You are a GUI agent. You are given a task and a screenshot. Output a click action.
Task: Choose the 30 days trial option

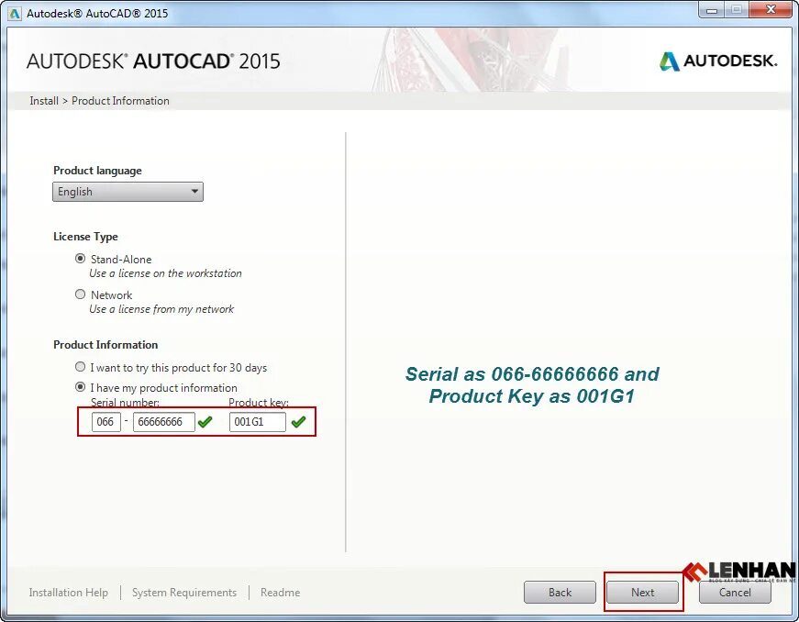(x=80, y=367)
